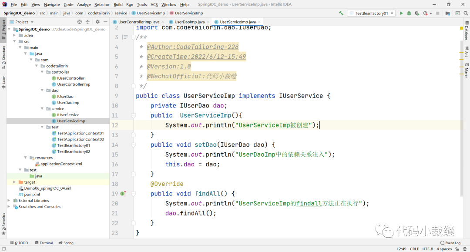This screenshot has height=252, width=470.
Task: Switch to UserDaoImp.java editor tab
Action: pos(189,22)
